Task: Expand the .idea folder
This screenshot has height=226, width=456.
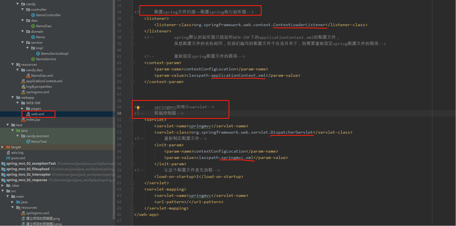Action: (x=3, y=186)
